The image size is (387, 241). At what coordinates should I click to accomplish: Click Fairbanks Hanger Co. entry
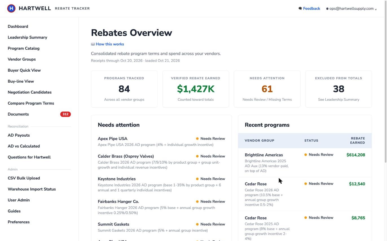[x=161, y=207]
